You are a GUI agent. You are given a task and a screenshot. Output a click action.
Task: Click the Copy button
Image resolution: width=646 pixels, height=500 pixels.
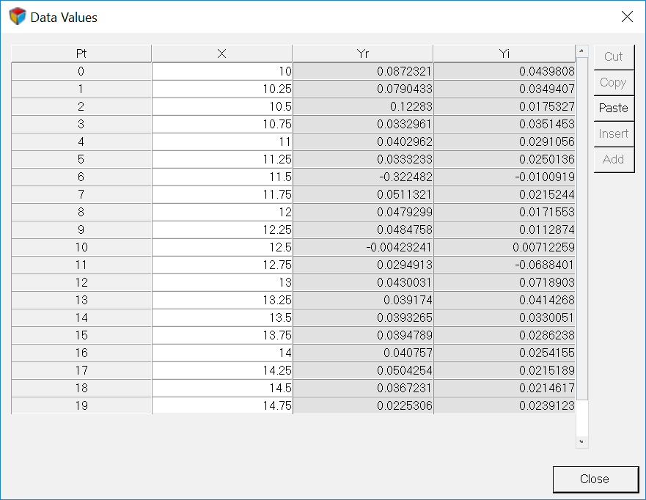pos(614,82)
